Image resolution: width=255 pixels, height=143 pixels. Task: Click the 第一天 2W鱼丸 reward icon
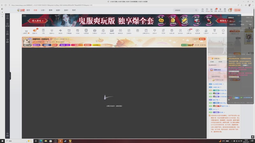click(x=161, y=20)
